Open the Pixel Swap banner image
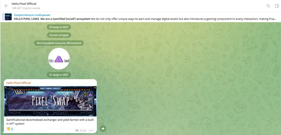Viewport: 281px width, 135px height. pyautogui.click(x=50, y=101)
